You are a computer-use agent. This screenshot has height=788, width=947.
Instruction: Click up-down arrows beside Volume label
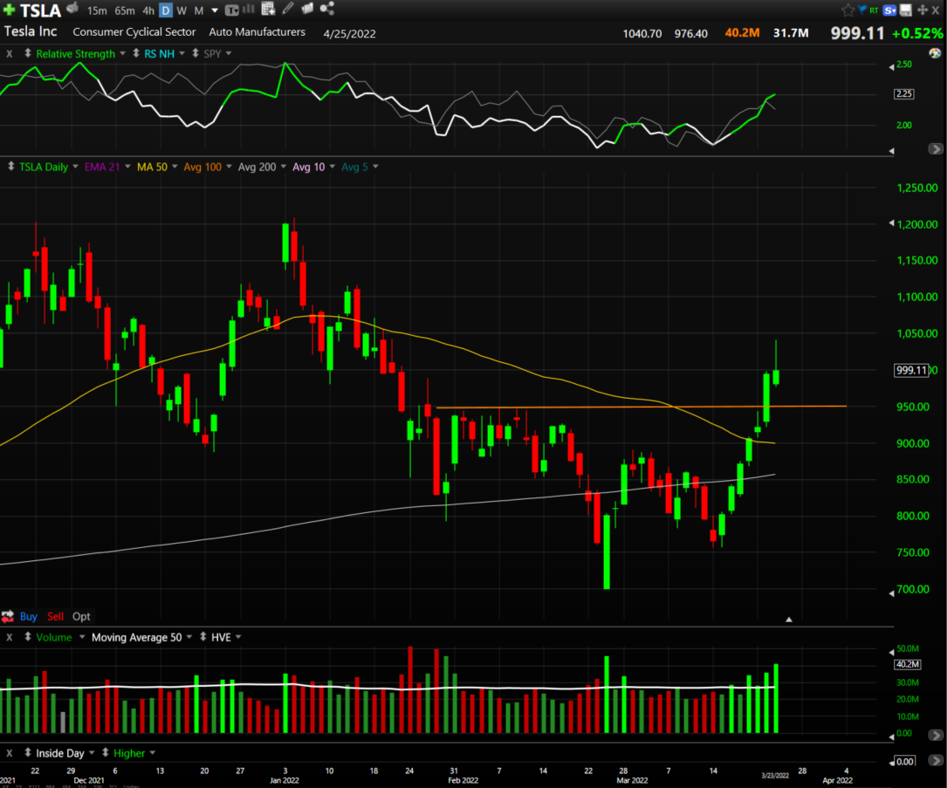[28, 636]
